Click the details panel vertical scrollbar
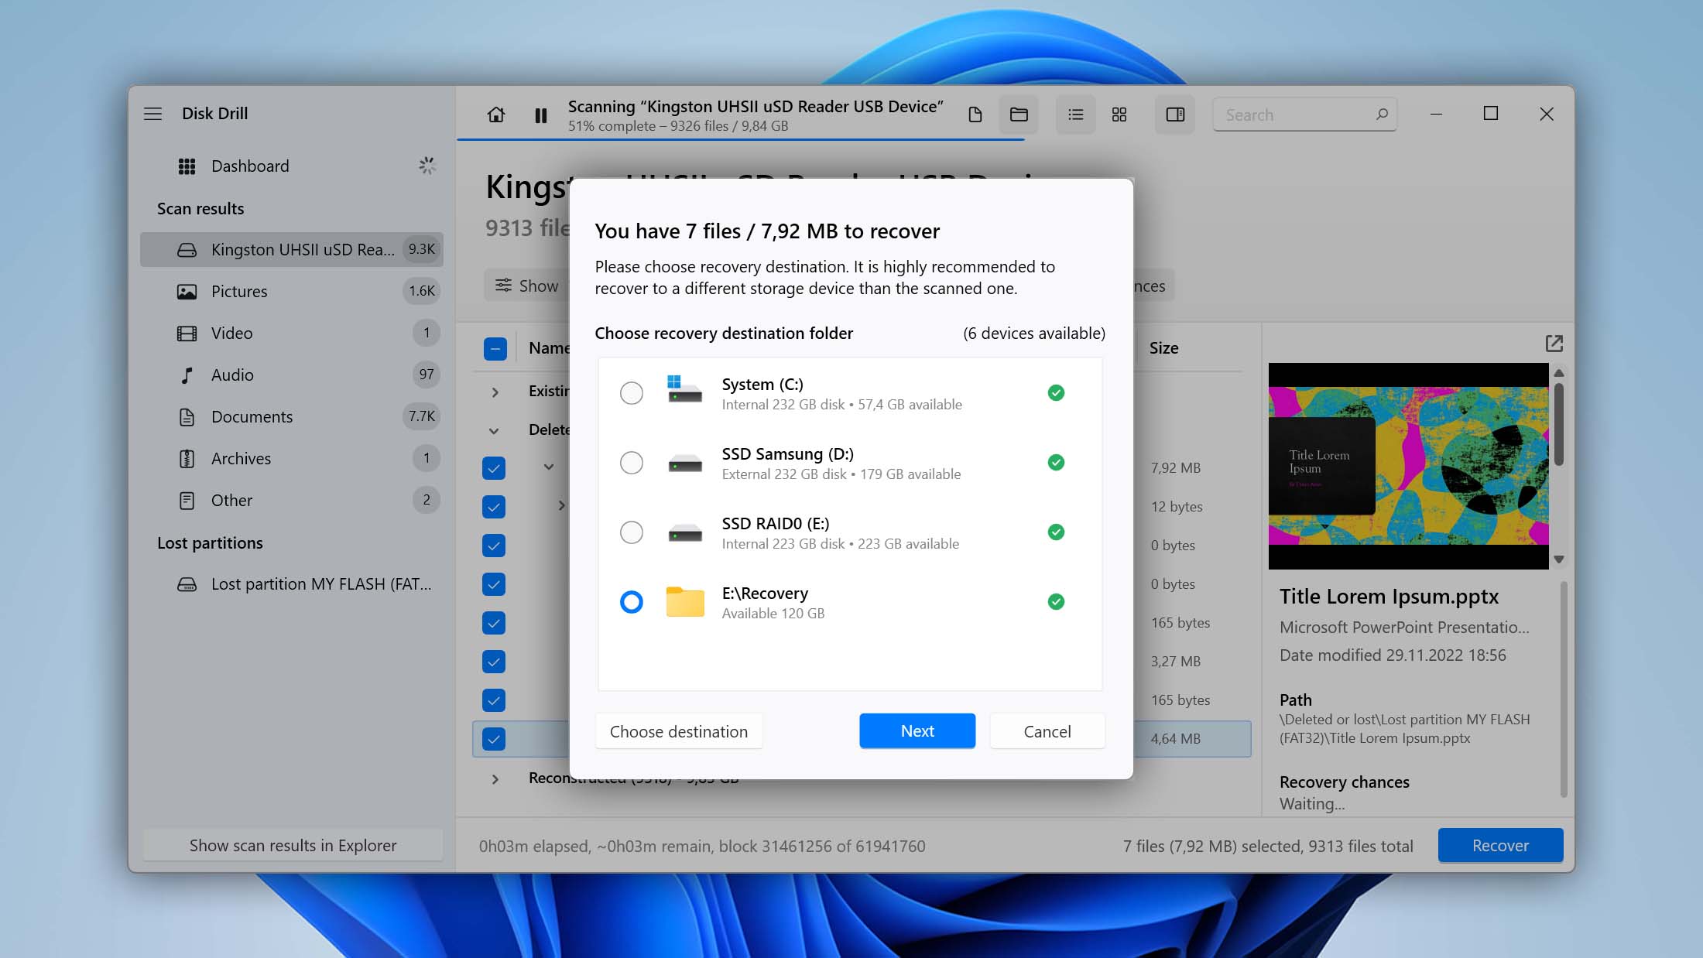 [1564, 689]
